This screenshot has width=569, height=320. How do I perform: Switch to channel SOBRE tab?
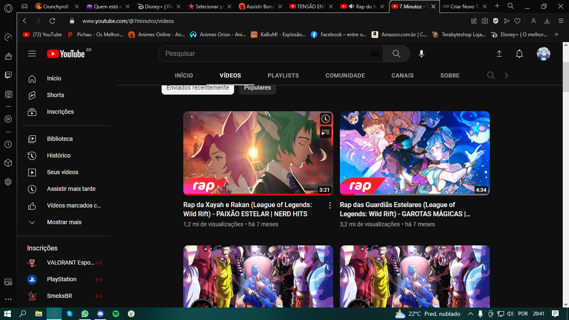pos(450,75)
